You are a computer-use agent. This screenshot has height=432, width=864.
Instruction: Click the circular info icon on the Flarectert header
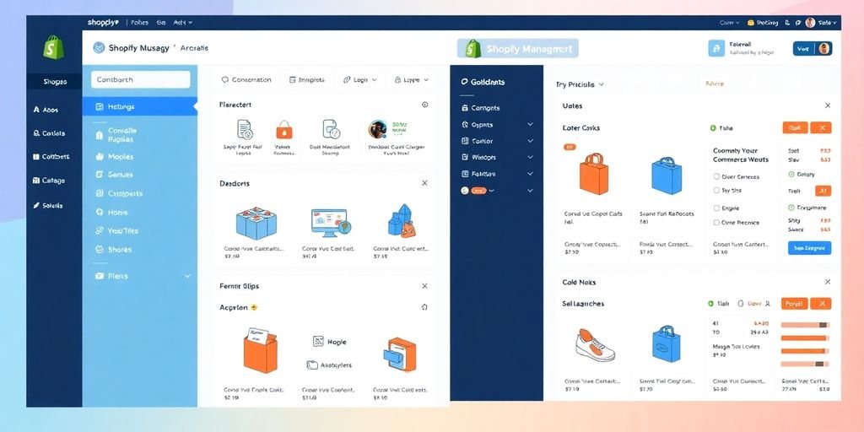pyautogui.click(x=425, y=105)
